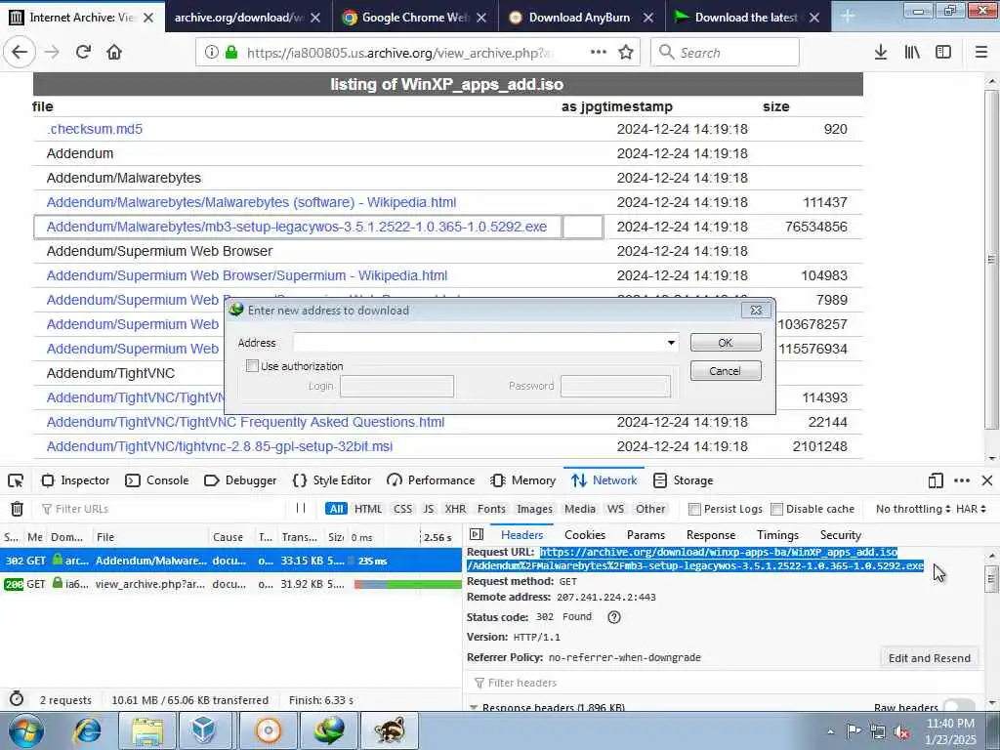Open Windows Explorer folder on taskbar
The width and height of the screenshot is (1000, 750).
point(148,730)
